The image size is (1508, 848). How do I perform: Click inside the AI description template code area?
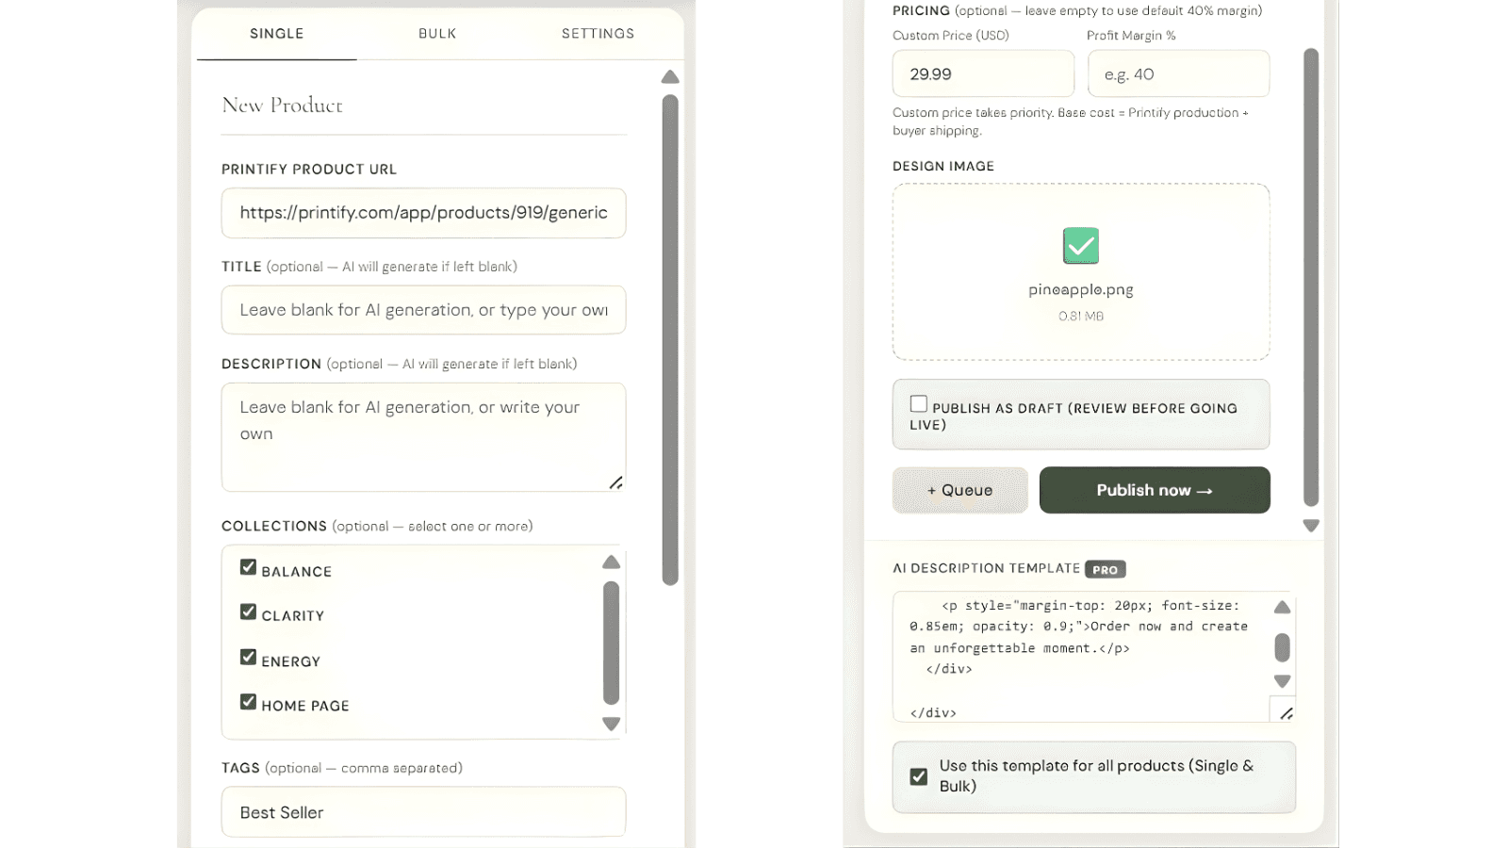coord(1080,657)
